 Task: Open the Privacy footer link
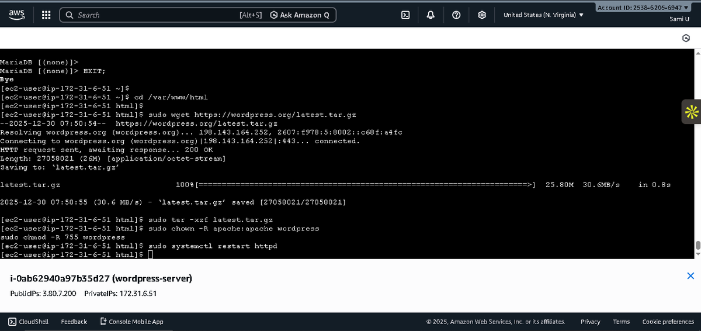pyautogui.click(x=590, y=322)
